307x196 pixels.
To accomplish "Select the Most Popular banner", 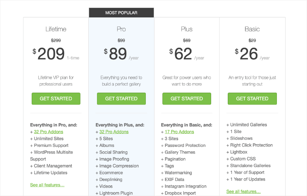I will tap(121, 13).
